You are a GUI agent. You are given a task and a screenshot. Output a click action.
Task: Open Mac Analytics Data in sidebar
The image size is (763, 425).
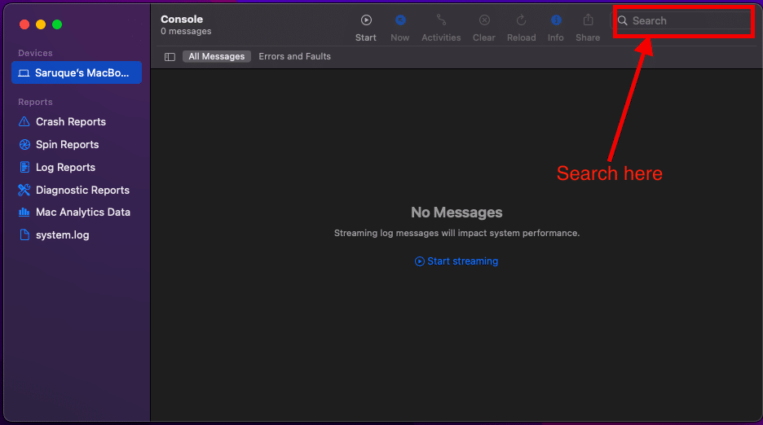(82, 212)
